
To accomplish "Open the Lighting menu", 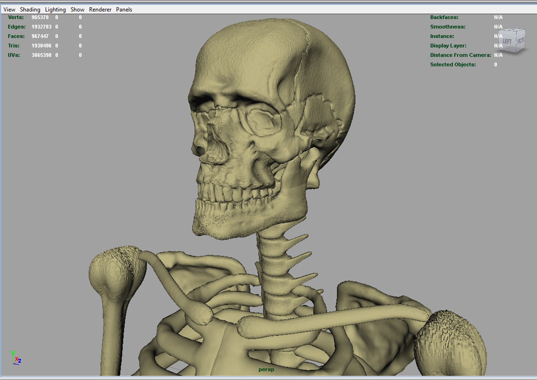I will (55, 9).
